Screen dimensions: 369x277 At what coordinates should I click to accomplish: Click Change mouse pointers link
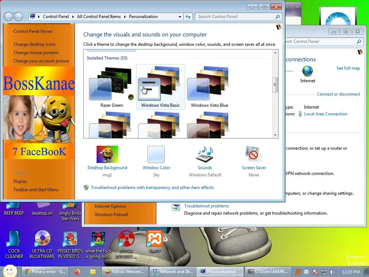click(x=36, y=53)
